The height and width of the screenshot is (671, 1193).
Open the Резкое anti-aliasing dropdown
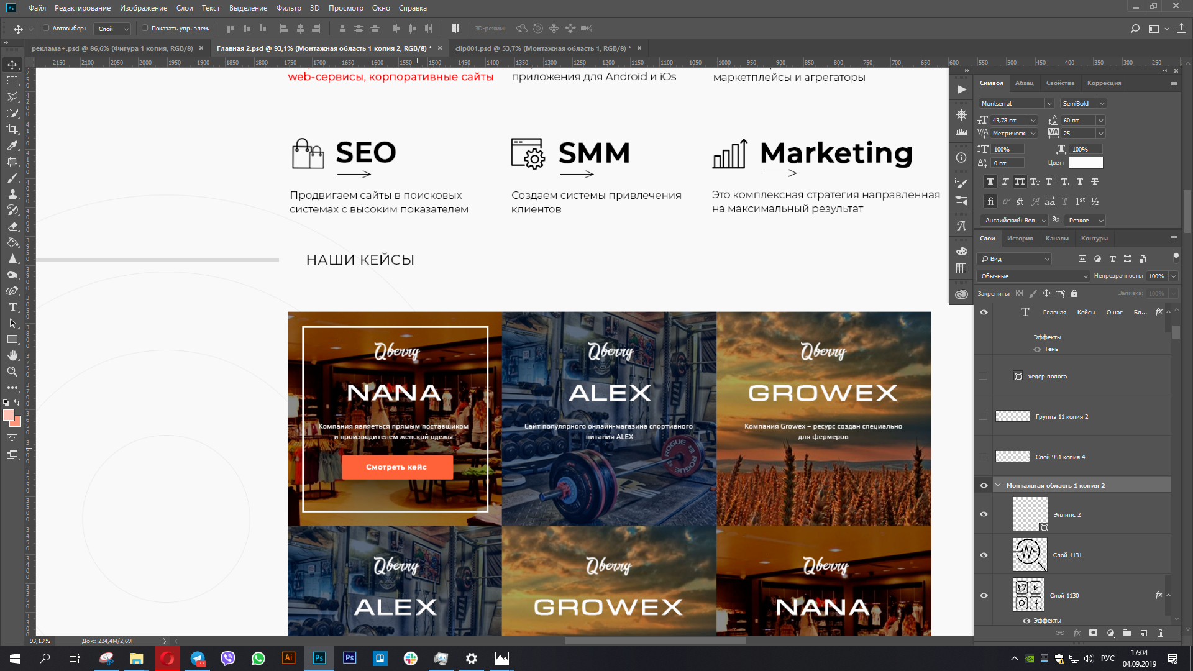click(x=1084, y=220)
